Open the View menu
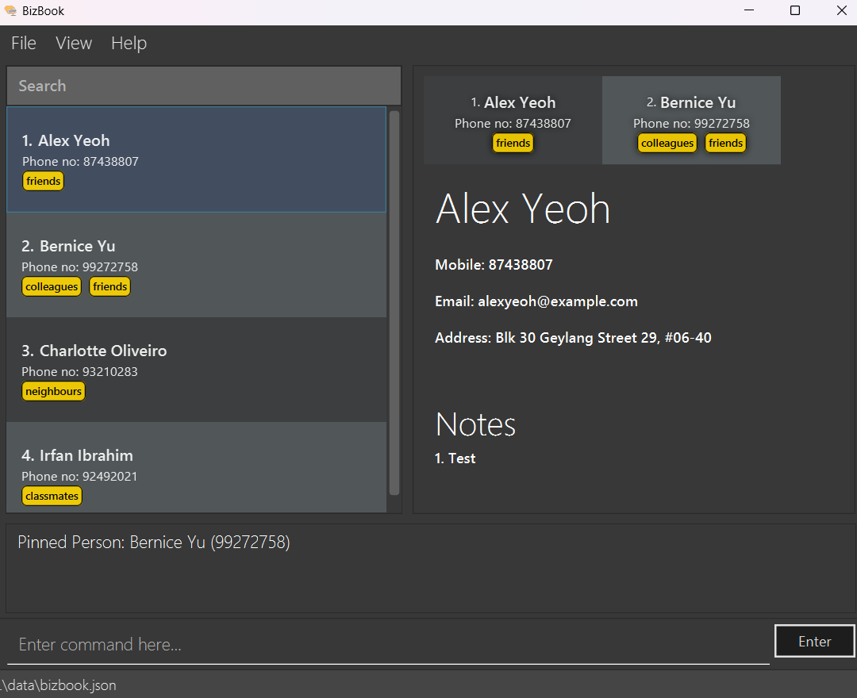The image size is (857, 698). pyautogui.click(x=74, y=44)
